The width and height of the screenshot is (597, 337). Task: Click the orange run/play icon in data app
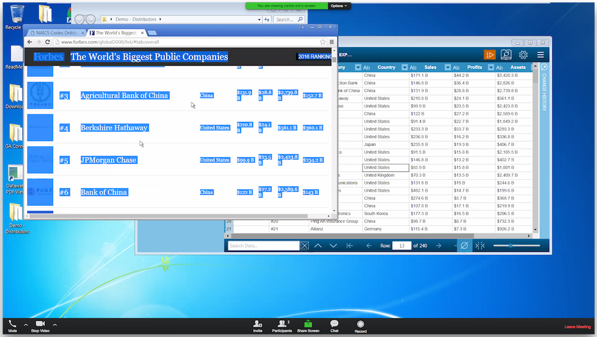[490, 55]
